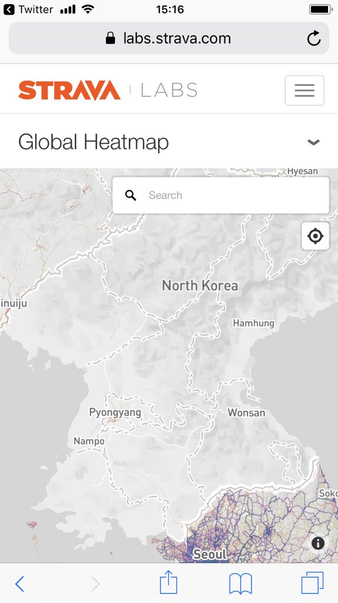This screenshot has width=338, height=603.
Task: Click the LABS logo text
Action: tap(169, 90)
